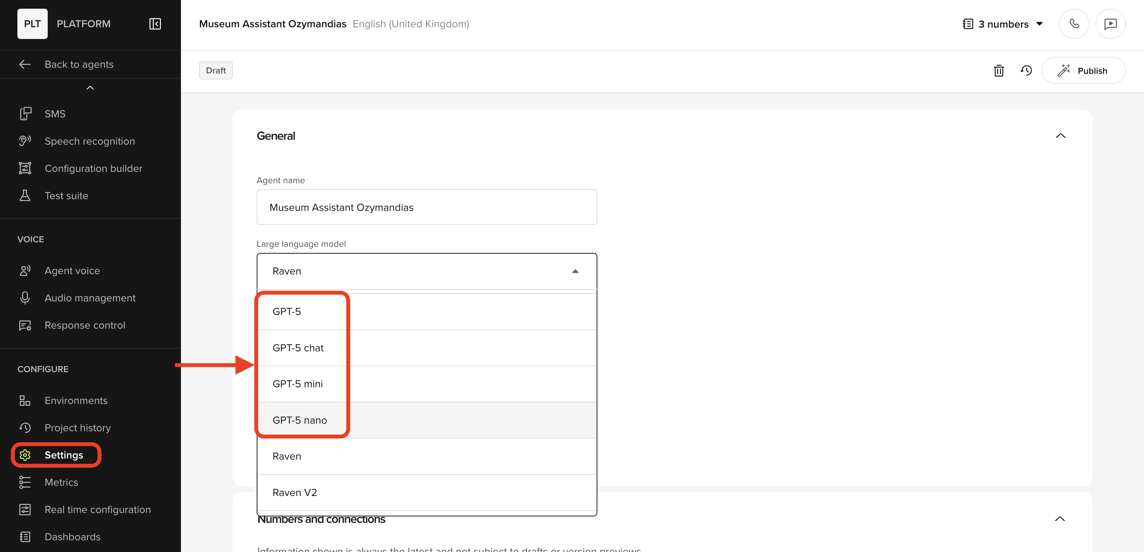This screenshot has width=1144, height=552.
Task: Click the Test suite flask icon
Action: click(x=25, y=196)
